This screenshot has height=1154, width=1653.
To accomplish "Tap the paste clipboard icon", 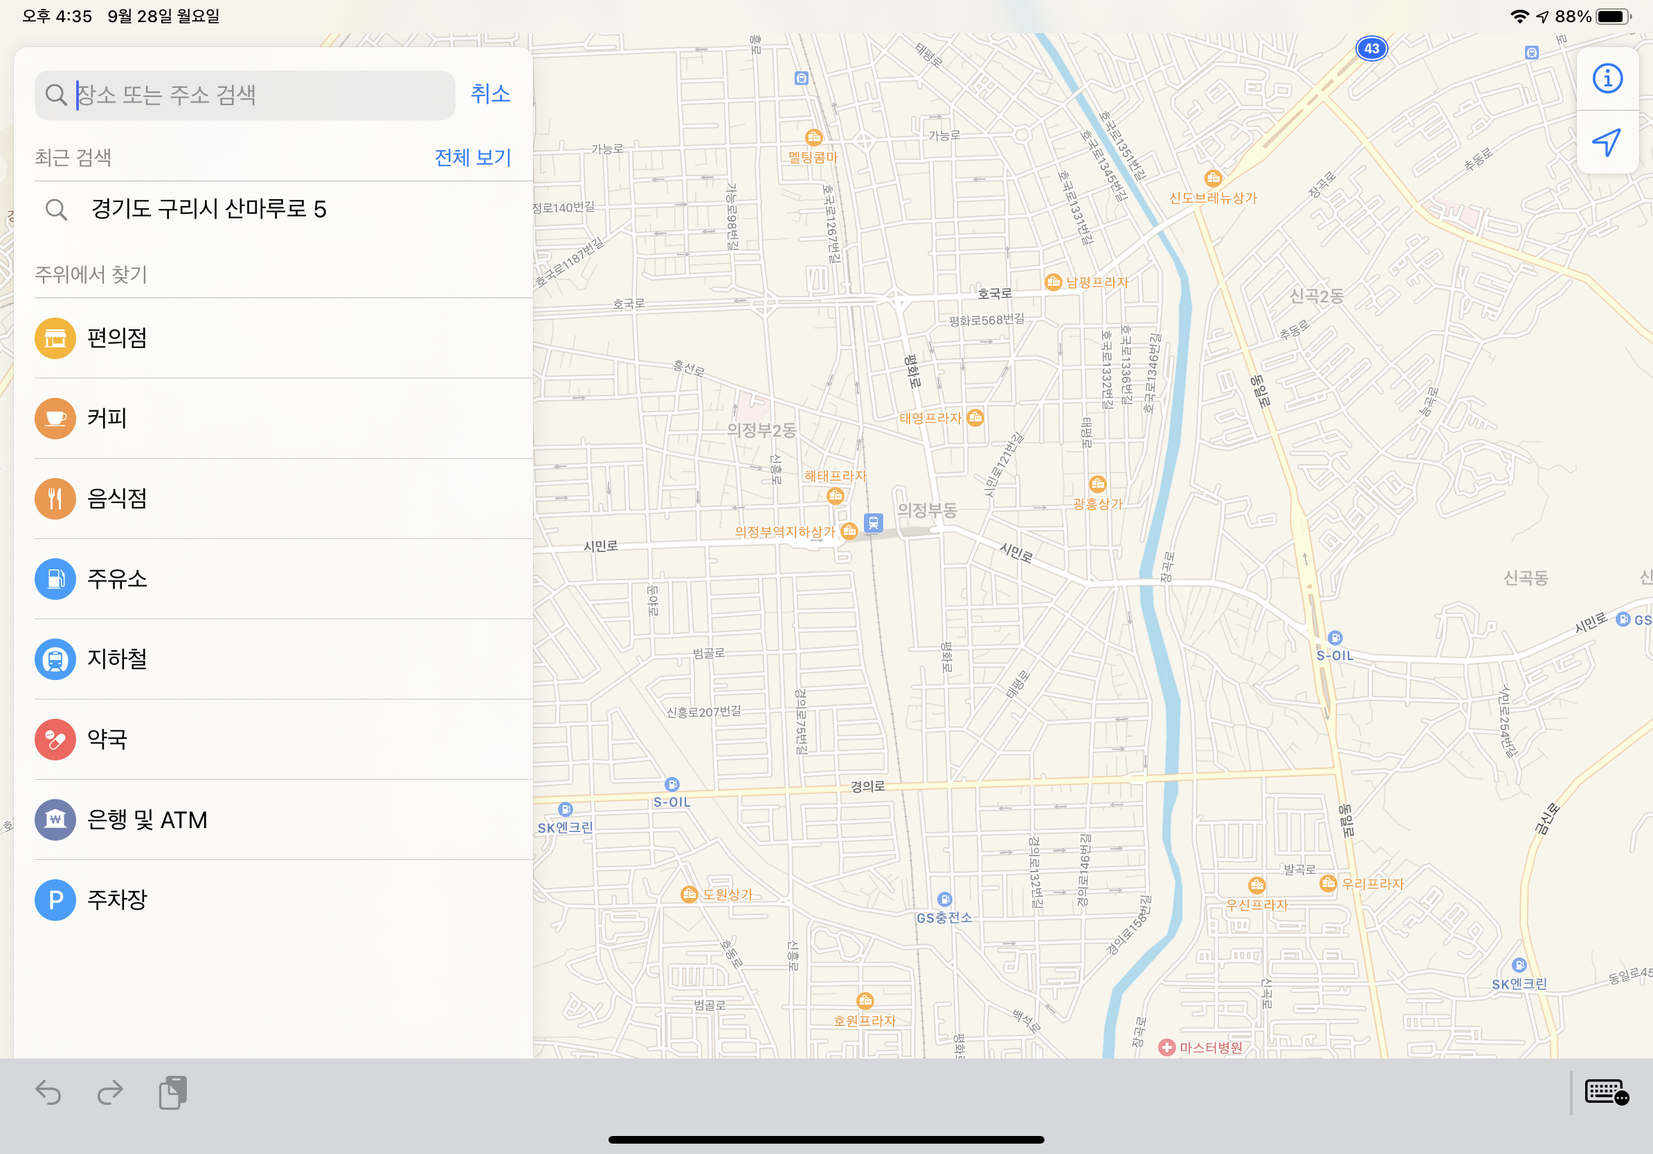I will (173, 1093).
